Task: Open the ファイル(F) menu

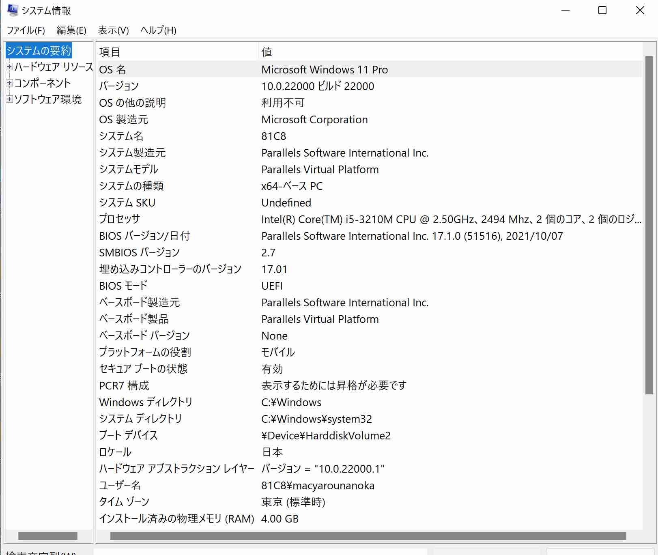Action: (x=26, y=30)
